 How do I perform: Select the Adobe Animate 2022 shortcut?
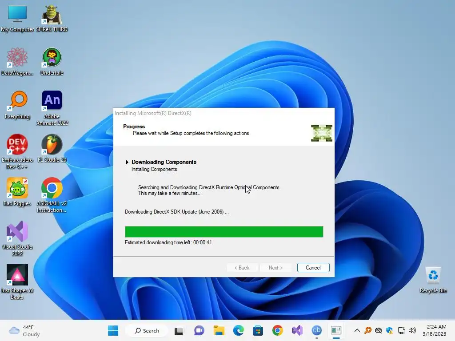(x=52, y=108)
